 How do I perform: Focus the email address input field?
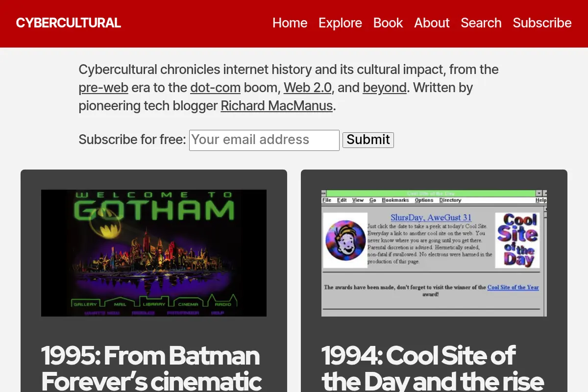[x=264, y=140]
